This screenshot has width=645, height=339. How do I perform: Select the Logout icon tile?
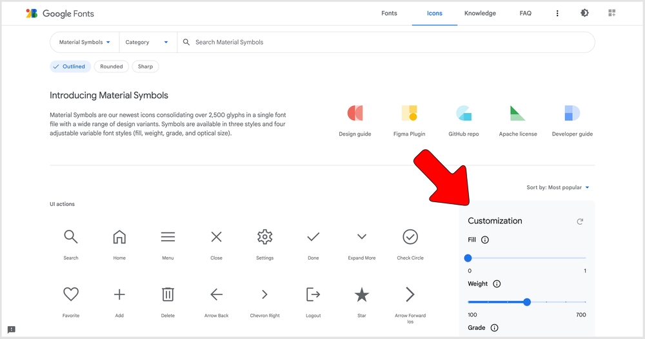coord(313,302)
